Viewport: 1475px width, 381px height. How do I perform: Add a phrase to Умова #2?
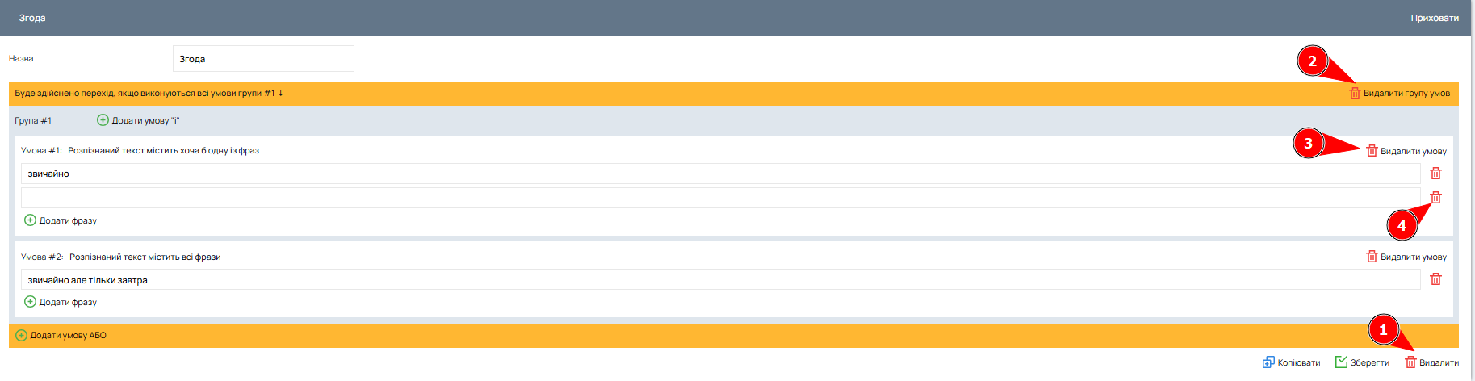61,302
